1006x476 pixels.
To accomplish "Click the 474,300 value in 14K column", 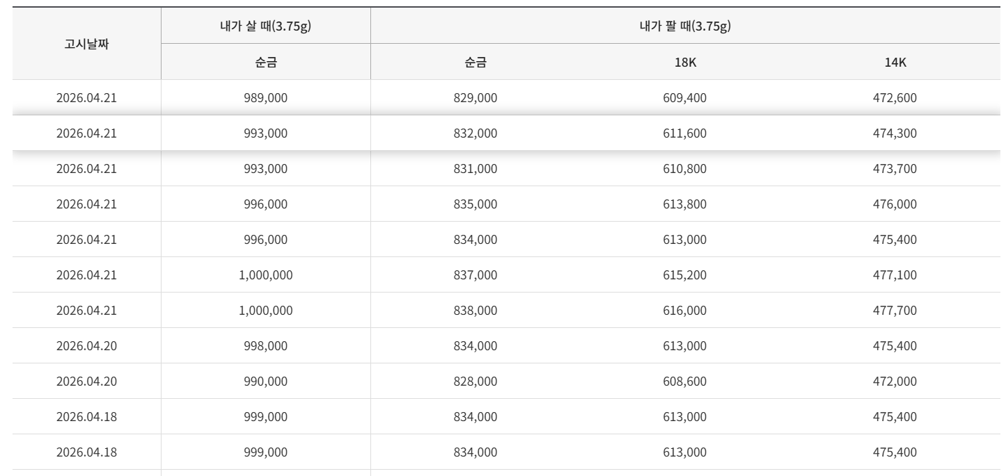I will click(x=895, y=133).
